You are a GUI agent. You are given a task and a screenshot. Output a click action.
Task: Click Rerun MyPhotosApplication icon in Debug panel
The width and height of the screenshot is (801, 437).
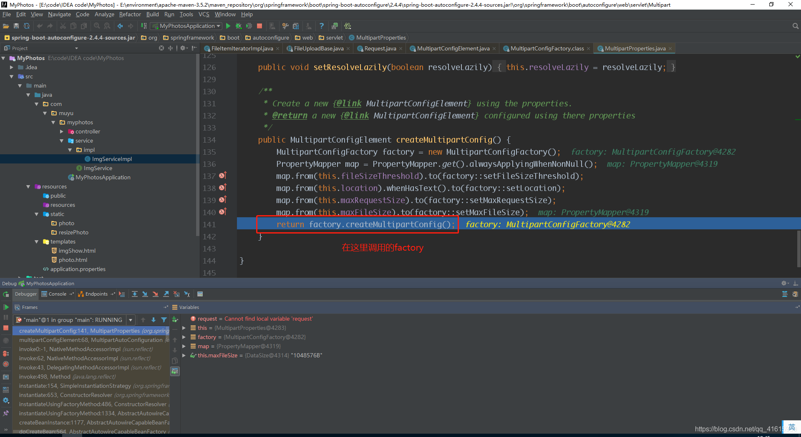click(6, 294)
